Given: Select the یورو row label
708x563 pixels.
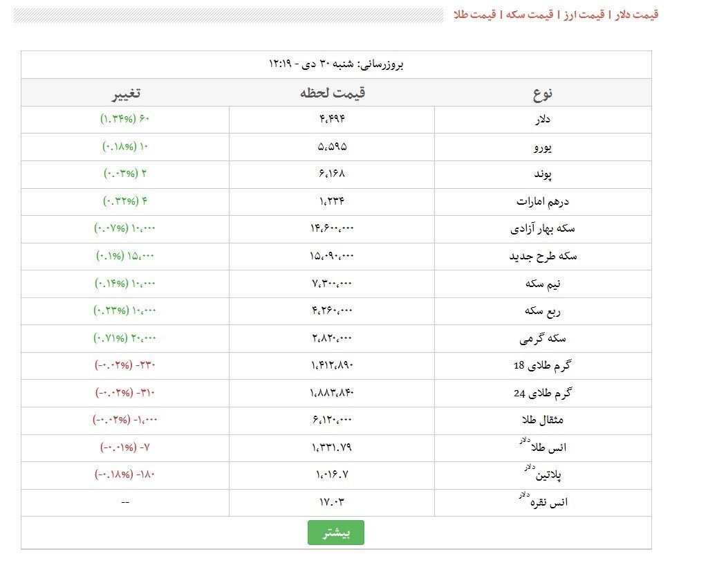Looking at the screenshot, I should [x=543, y=147].
